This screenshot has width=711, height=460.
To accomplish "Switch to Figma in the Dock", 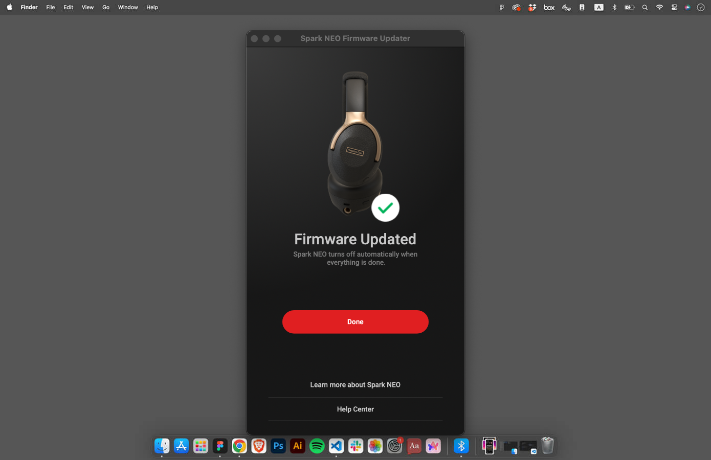I will [220, 446].
